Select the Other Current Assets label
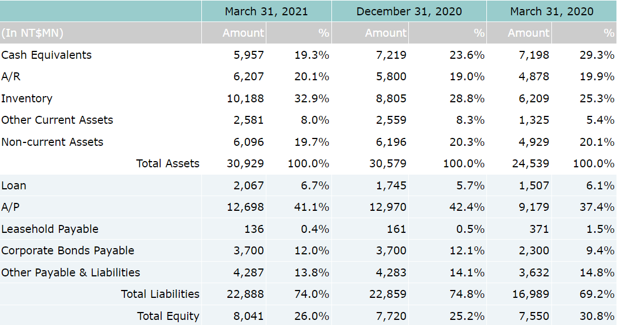The image size is (617, 325). (x=57, y=120)
